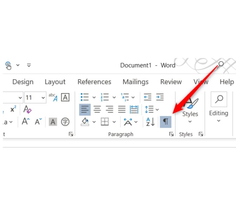Open the Multilevel List dropdown
Screen dimensions: 236x209
[x=133, y=97]
